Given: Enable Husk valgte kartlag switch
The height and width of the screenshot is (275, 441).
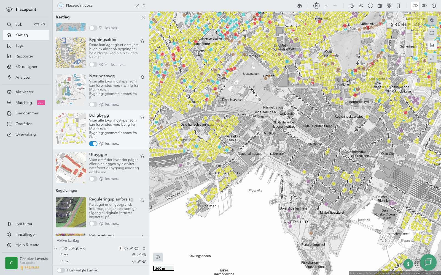Looking at the screenshot, I should (x=61, y=270).
